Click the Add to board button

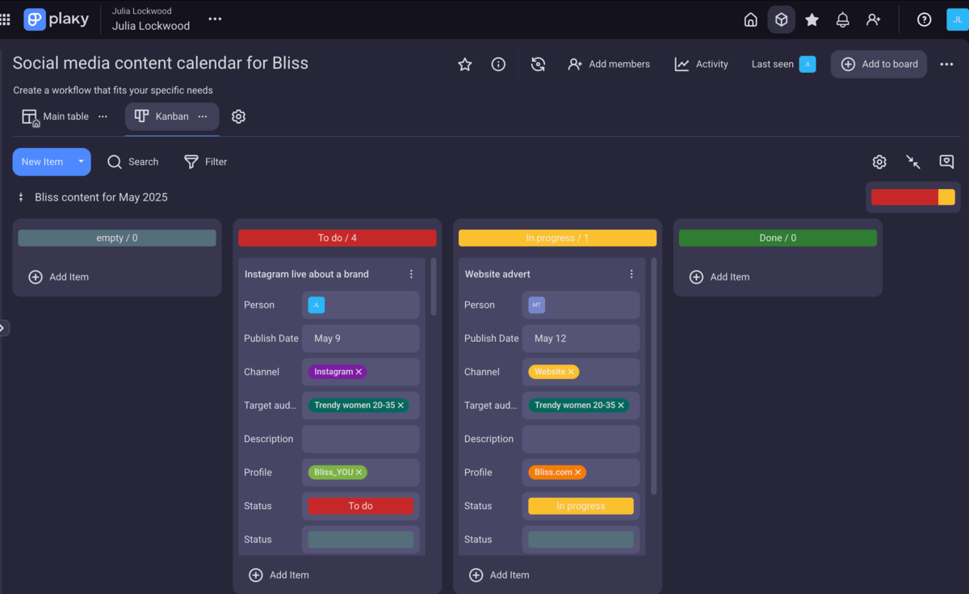click(879, 64)
